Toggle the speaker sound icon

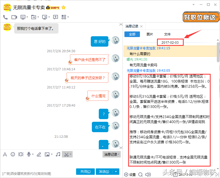pyautogui.click(x=148, y=175)
